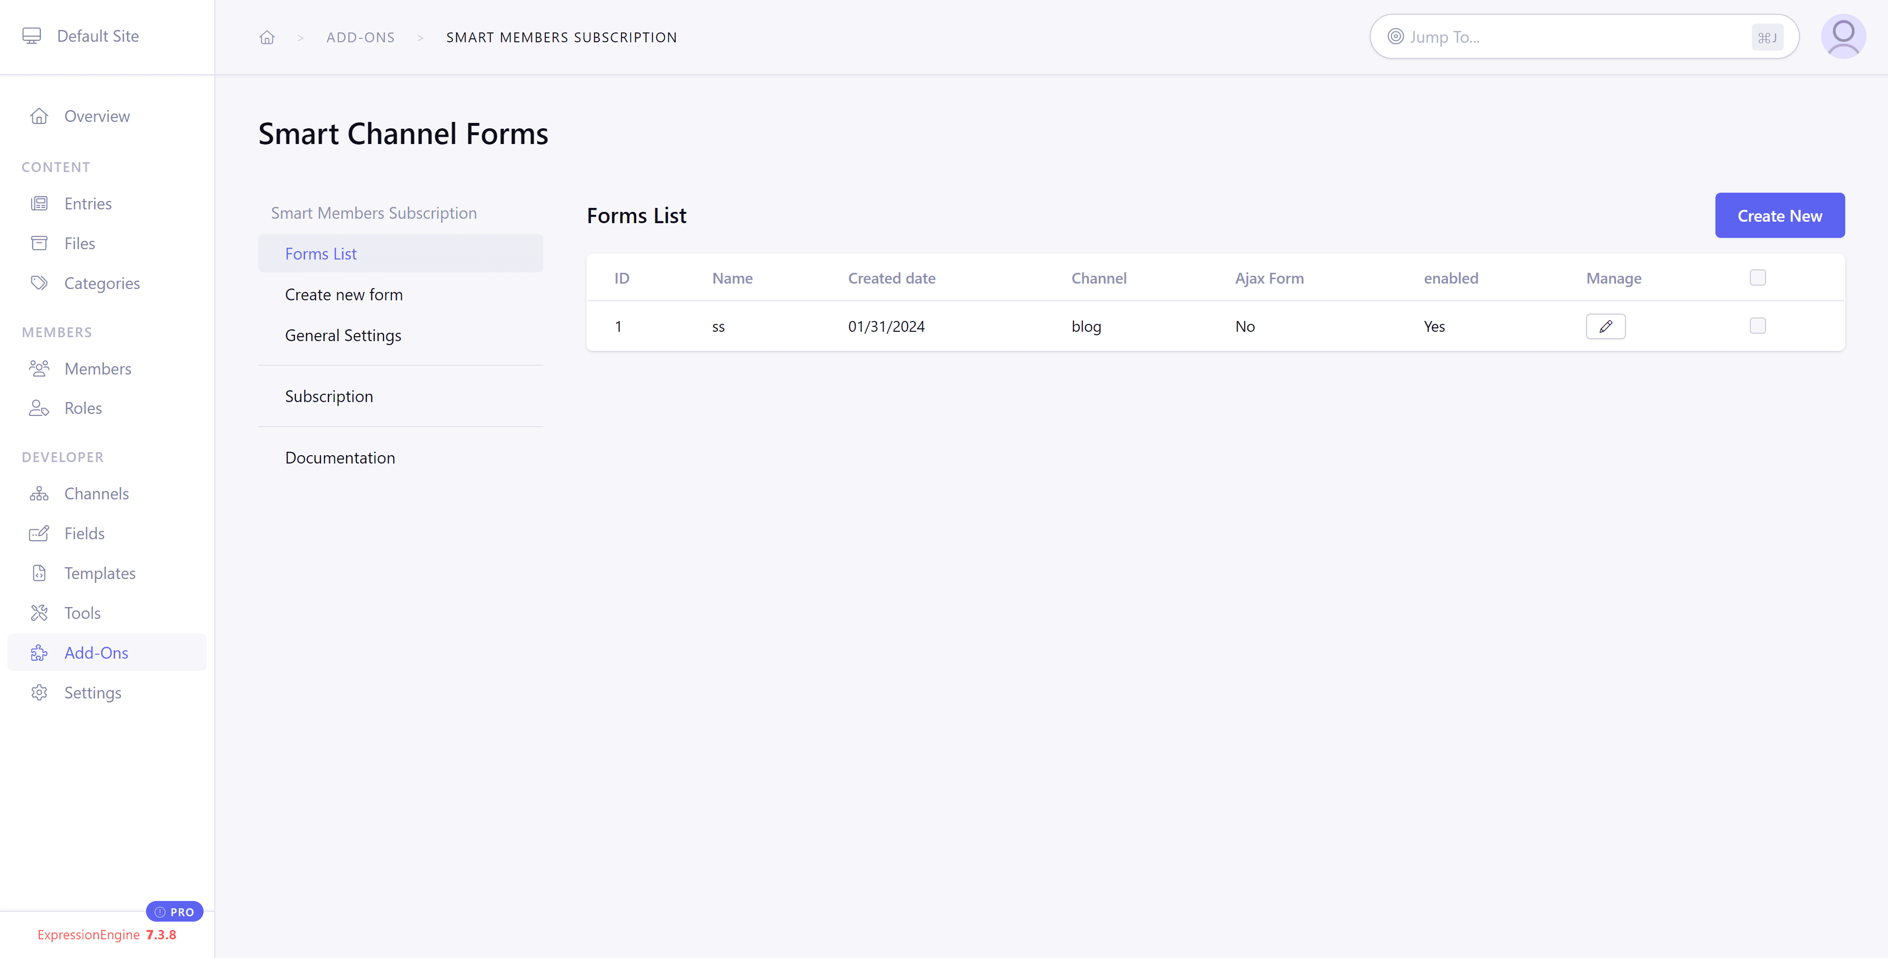Screen dimensions: 1888x958
Task: Click the ExpressionEngine 7.3.8 version label
Action: pos(106,934)
